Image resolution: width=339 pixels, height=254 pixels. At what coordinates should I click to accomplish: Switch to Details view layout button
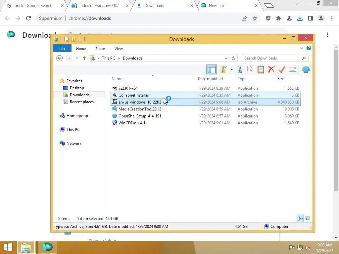pos(300,218)
